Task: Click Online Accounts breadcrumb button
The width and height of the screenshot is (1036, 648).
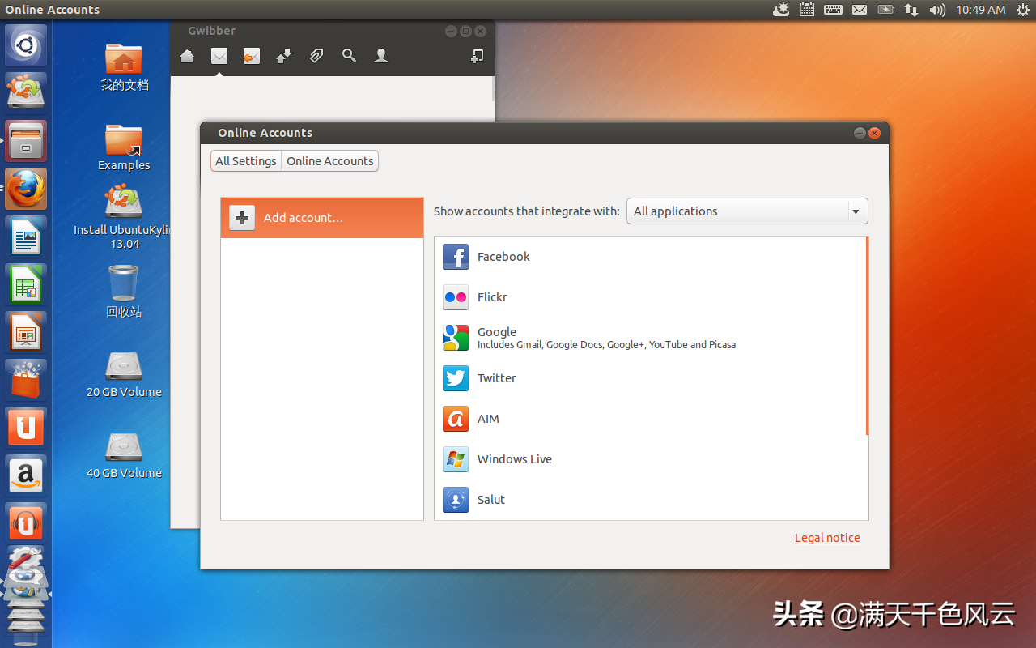Action: pos(330,161)
